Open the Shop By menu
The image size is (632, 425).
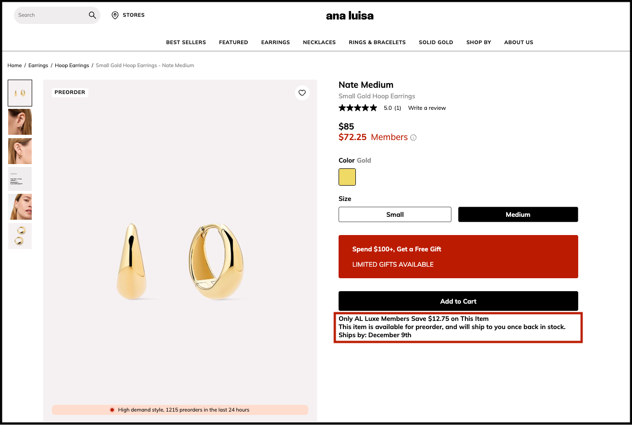click(x=478, y=42)
